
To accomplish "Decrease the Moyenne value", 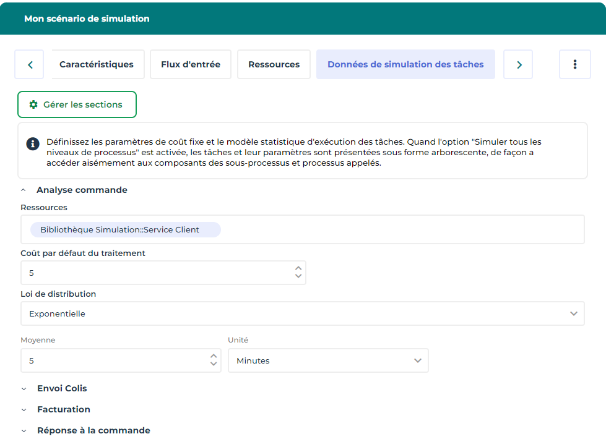I will point(214,364).
